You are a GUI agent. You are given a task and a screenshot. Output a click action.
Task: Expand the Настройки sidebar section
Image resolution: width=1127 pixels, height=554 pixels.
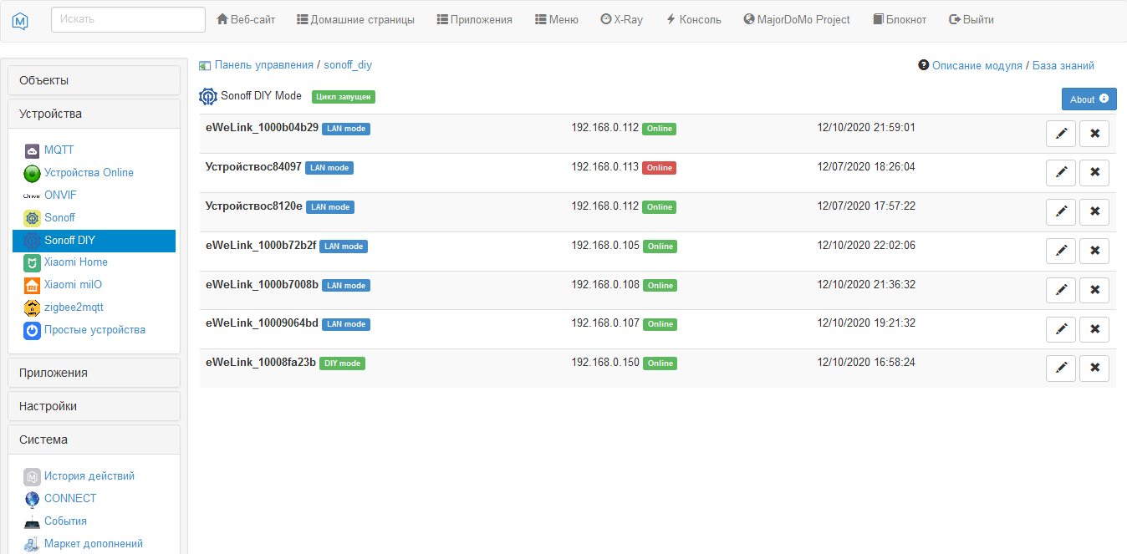tap(48, 405)
